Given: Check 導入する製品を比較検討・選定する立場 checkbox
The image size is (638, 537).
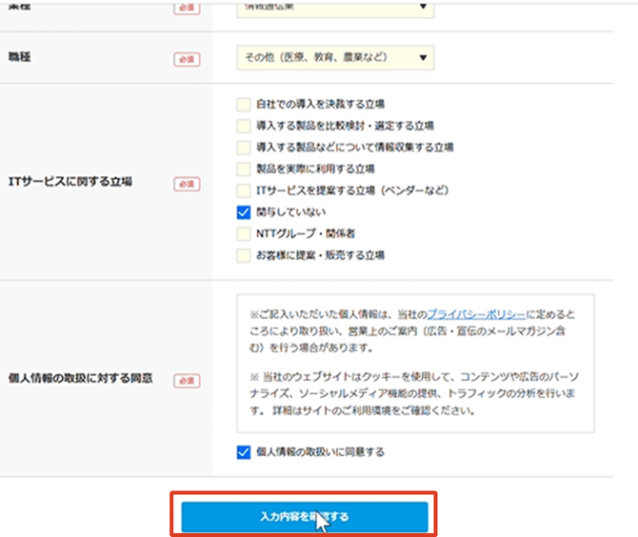Looking at the screenshot, I should [x=244, y=126].
